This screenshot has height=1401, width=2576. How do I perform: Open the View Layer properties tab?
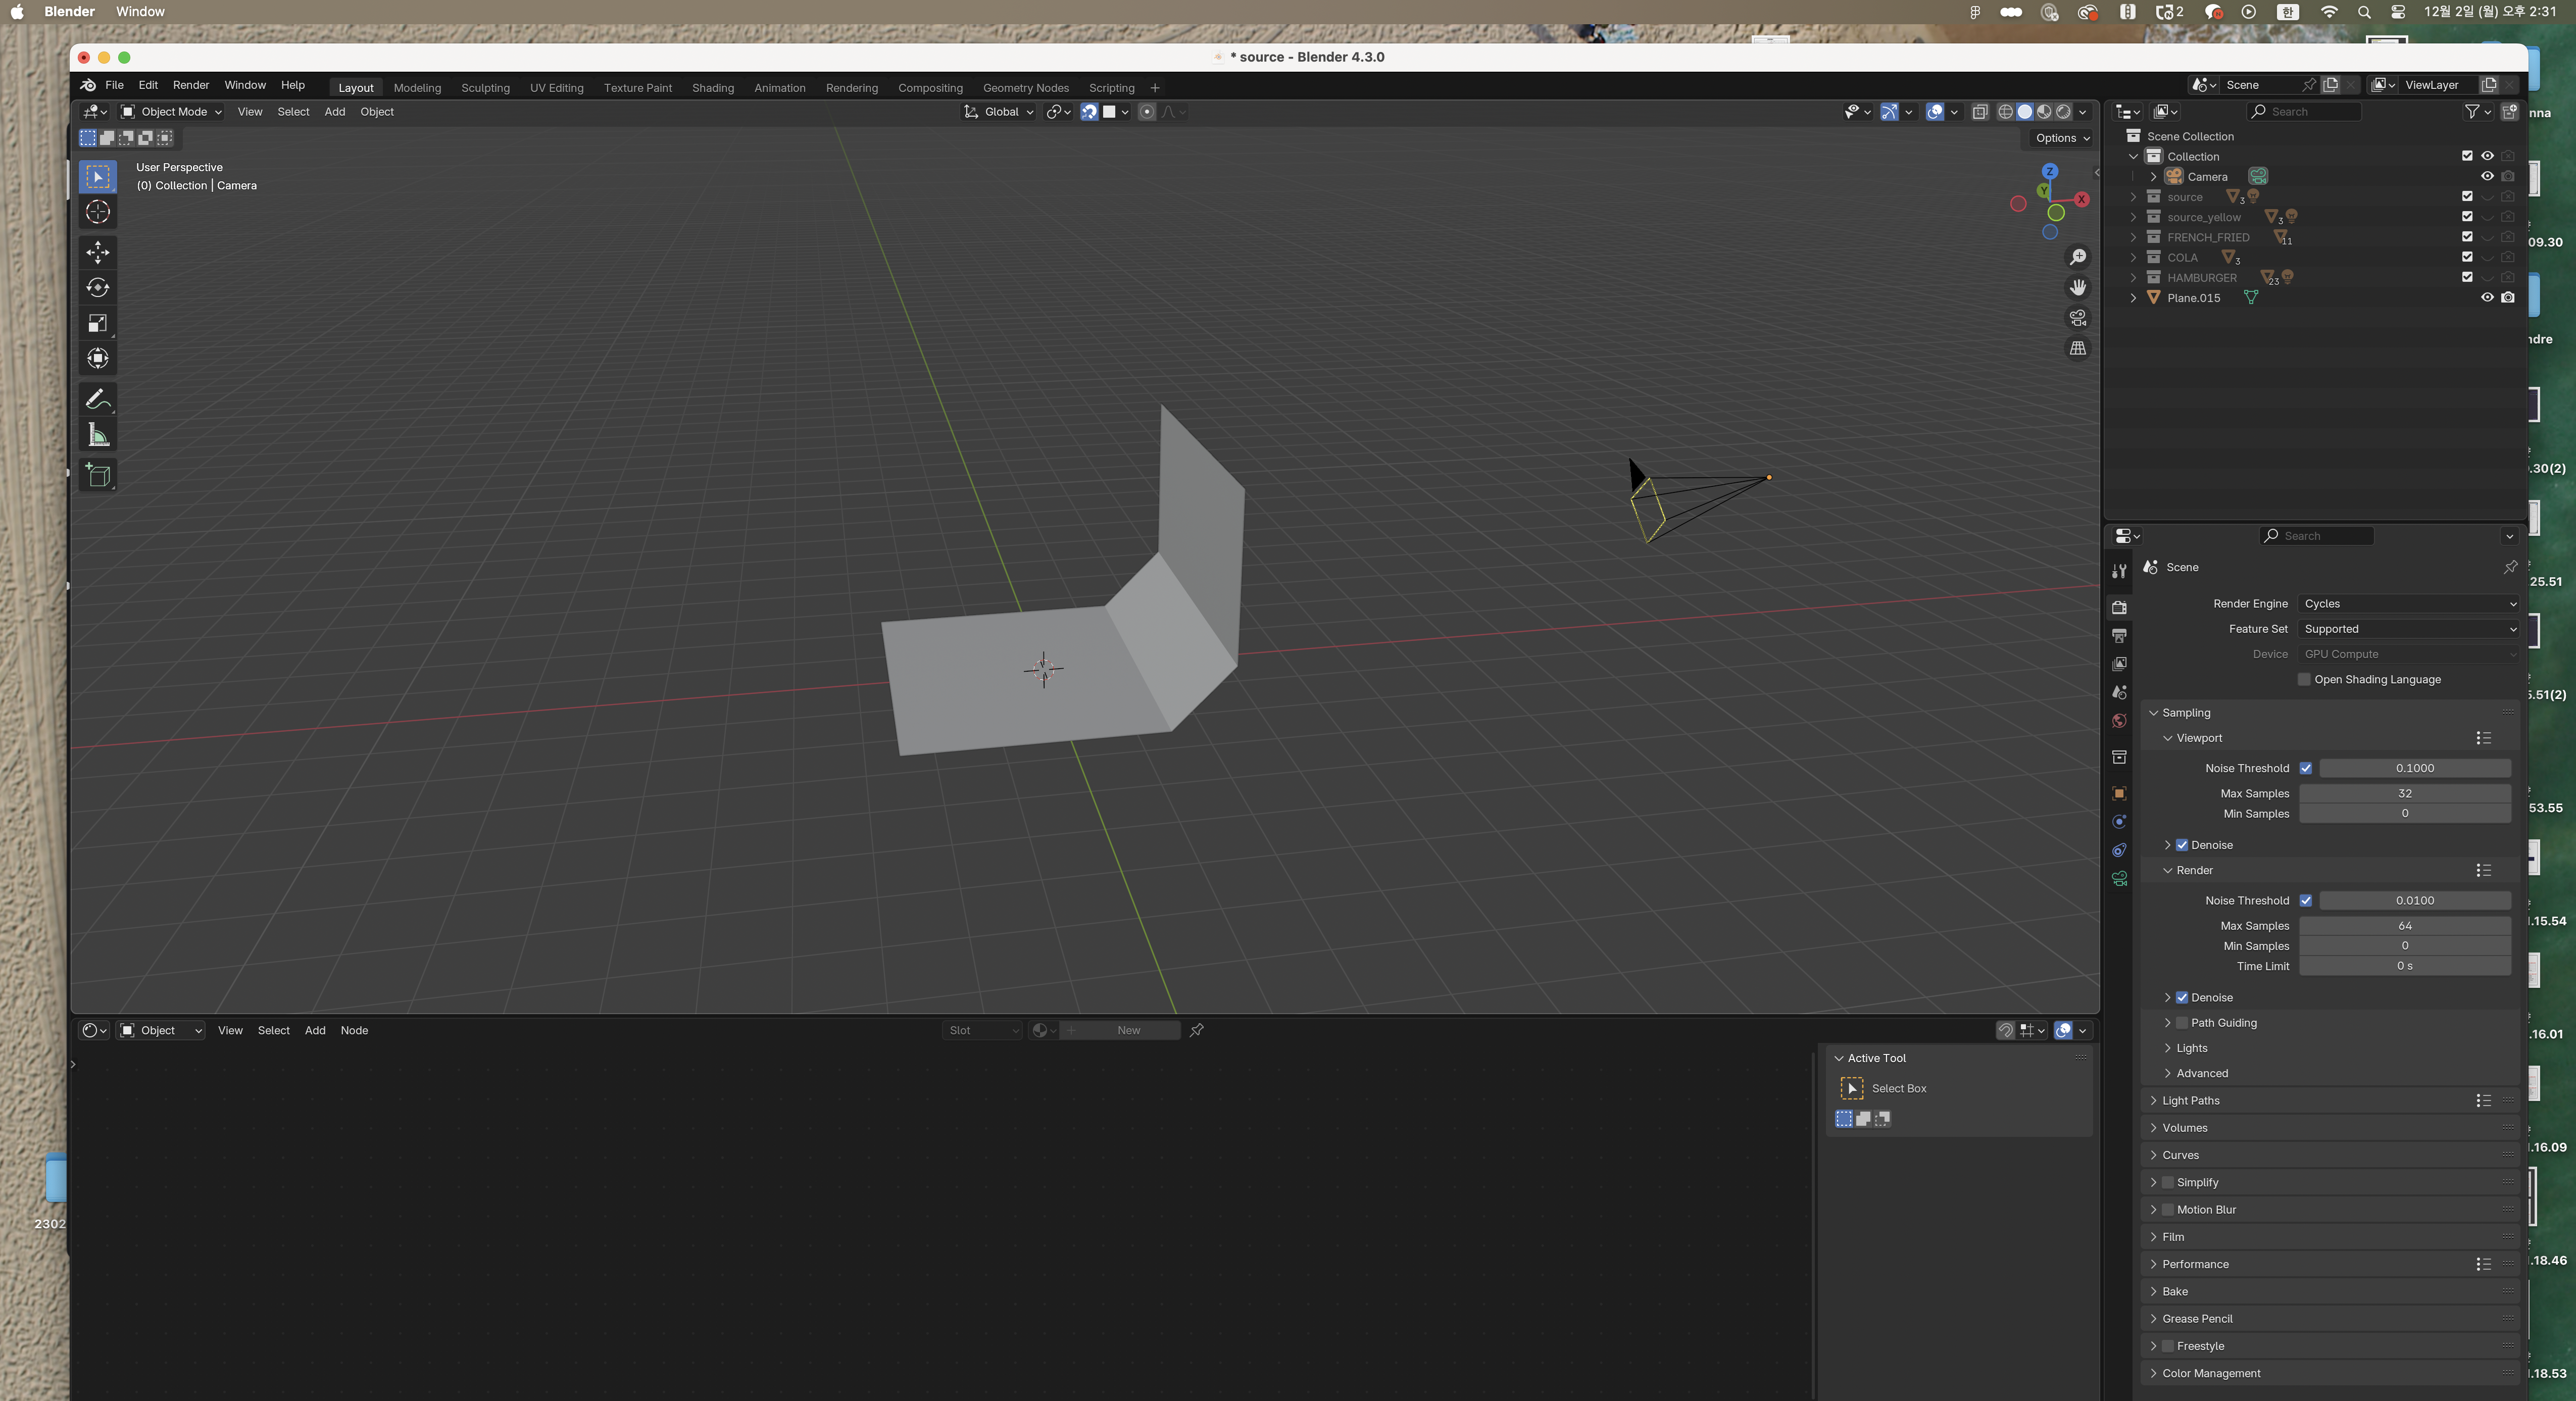[2119, 664]
